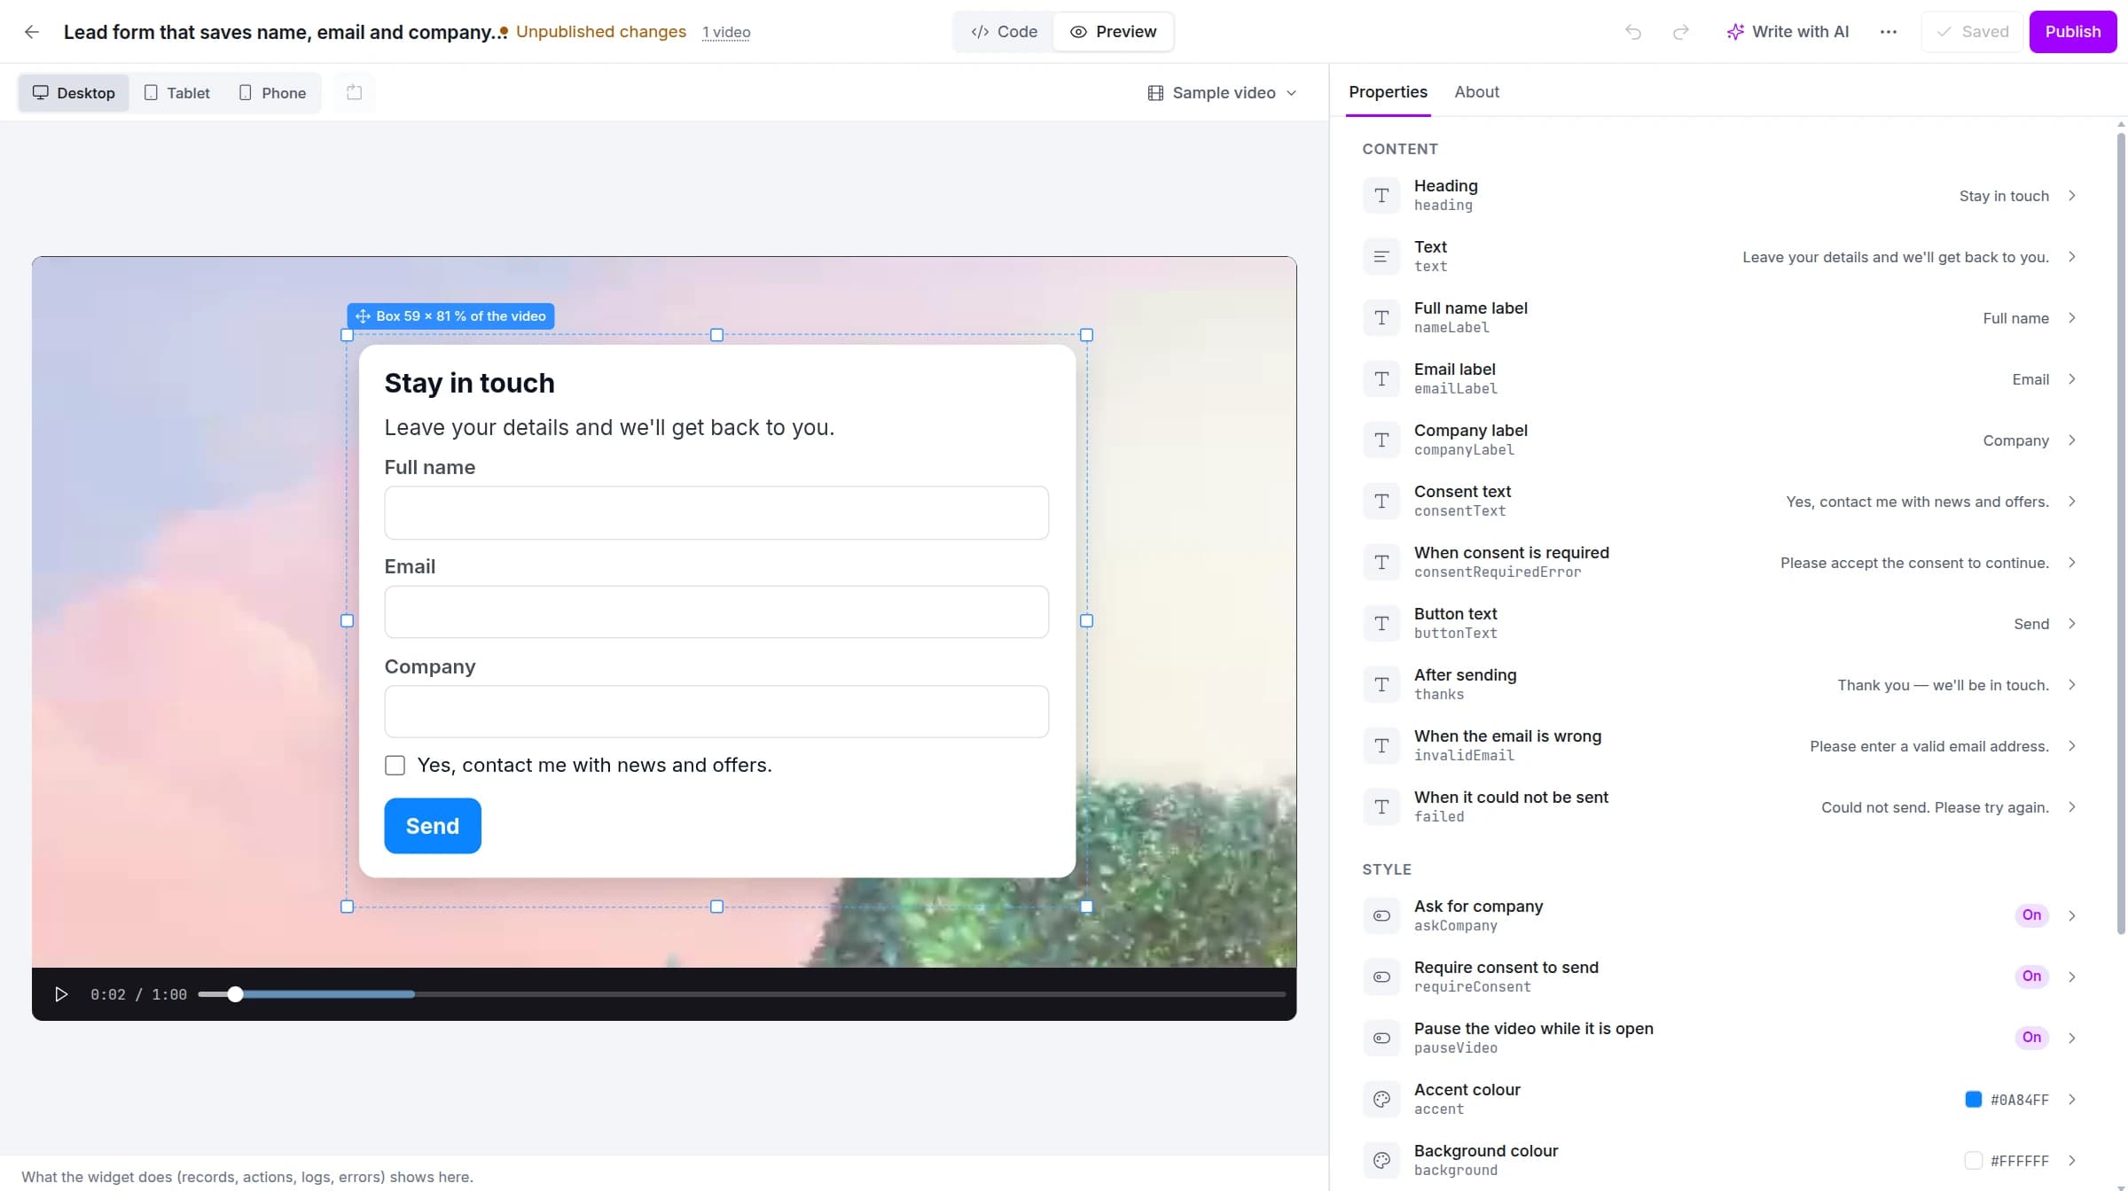Open the Sample video dropdown
Screen dimensions: 2128x1191
(1222, 93)
